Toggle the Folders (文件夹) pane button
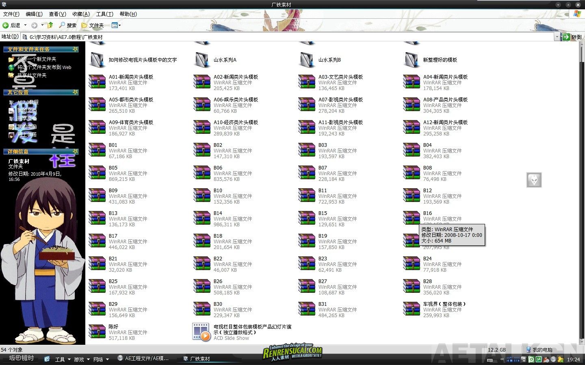The width and height of the screenshot is (585, 365). [93, 25]
